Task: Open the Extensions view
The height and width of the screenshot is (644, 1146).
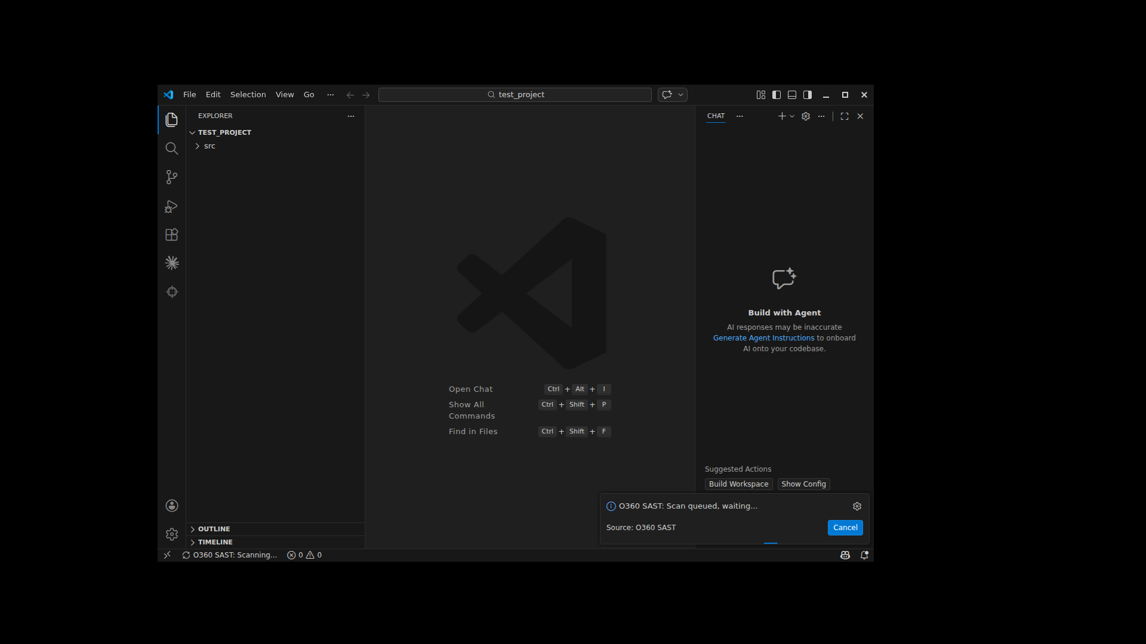Action: 172,235
